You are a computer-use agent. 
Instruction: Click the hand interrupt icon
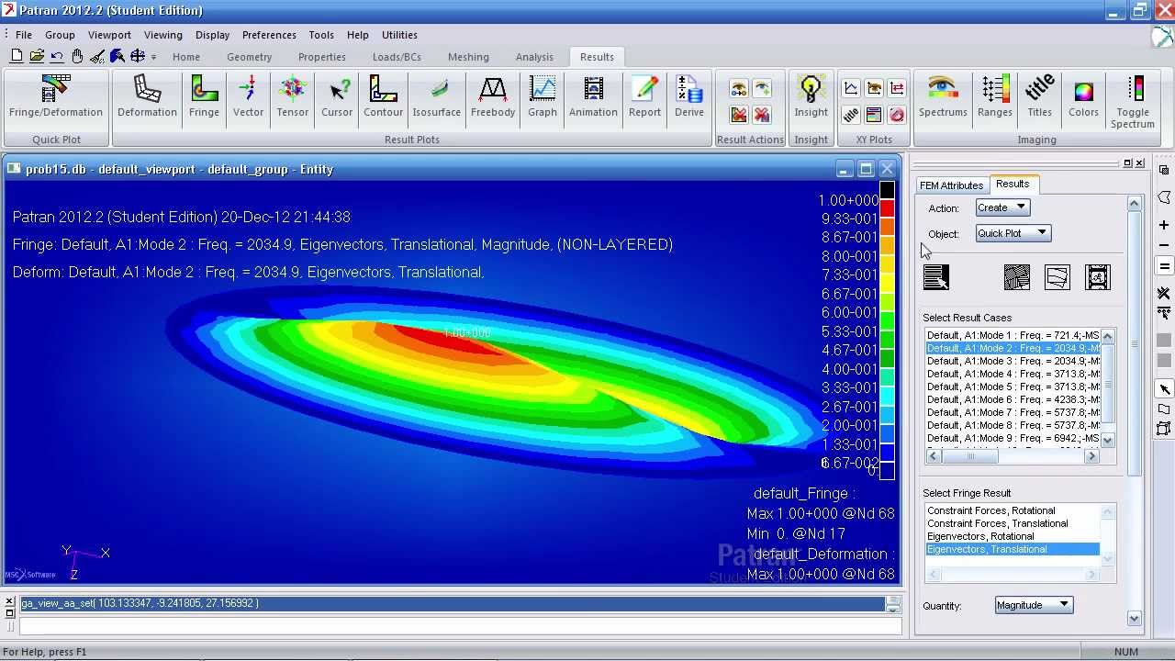point(77,57)
